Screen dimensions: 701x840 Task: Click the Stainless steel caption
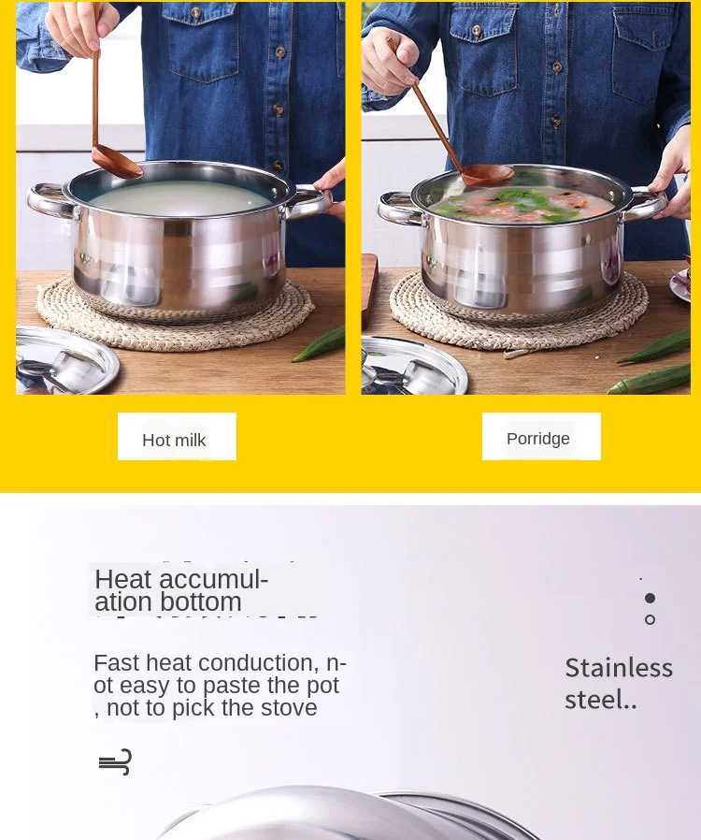pos(619,684)
